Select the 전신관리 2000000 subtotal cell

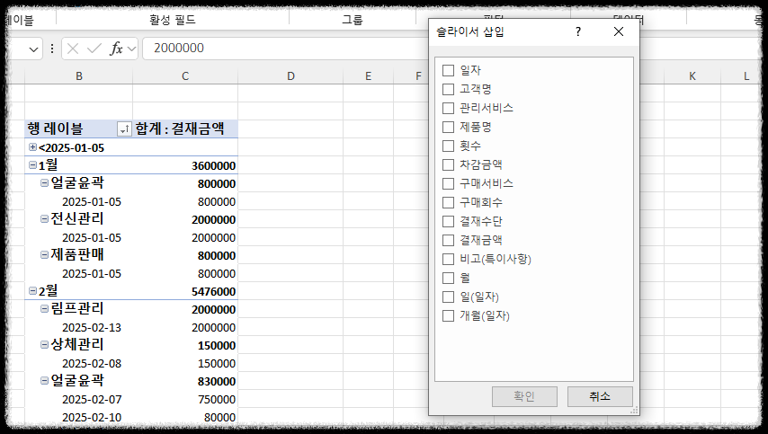[x=185, y=219]
